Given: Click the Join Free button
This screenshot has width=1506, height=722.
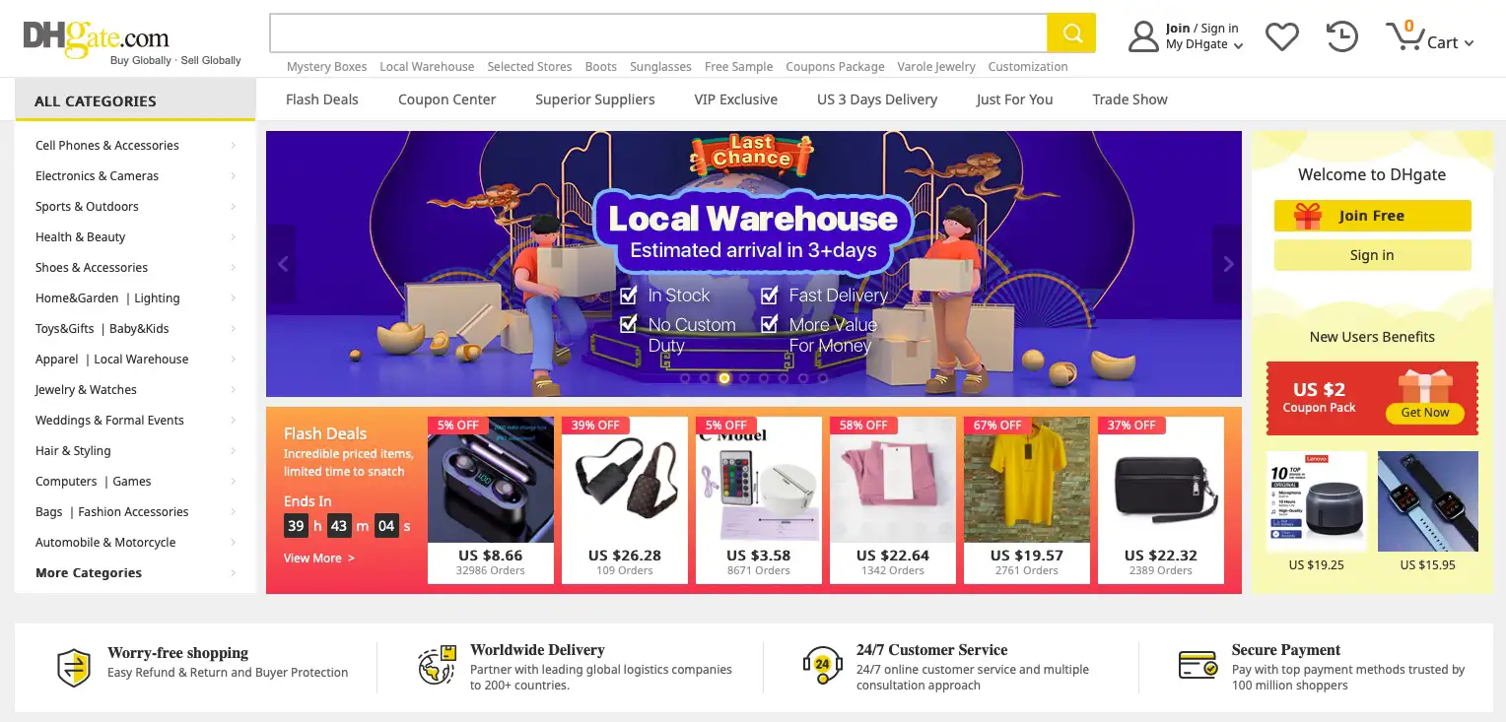Looking at the screenshot, I should click(x=1372, y=216).
